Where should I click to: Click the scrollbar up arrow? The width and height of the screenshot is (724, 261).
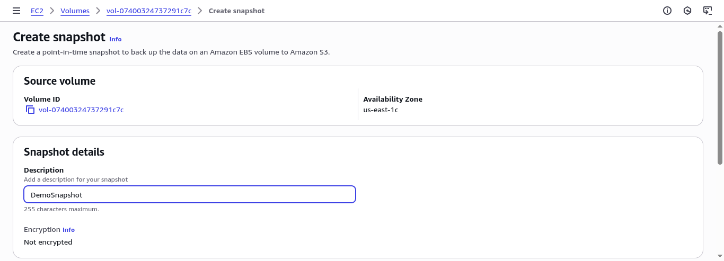pyautogui.click(x=720, y=26)
